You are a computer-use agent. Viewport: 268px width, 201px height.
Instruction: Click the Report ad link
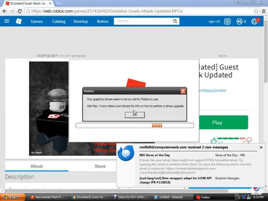[222, 56]
